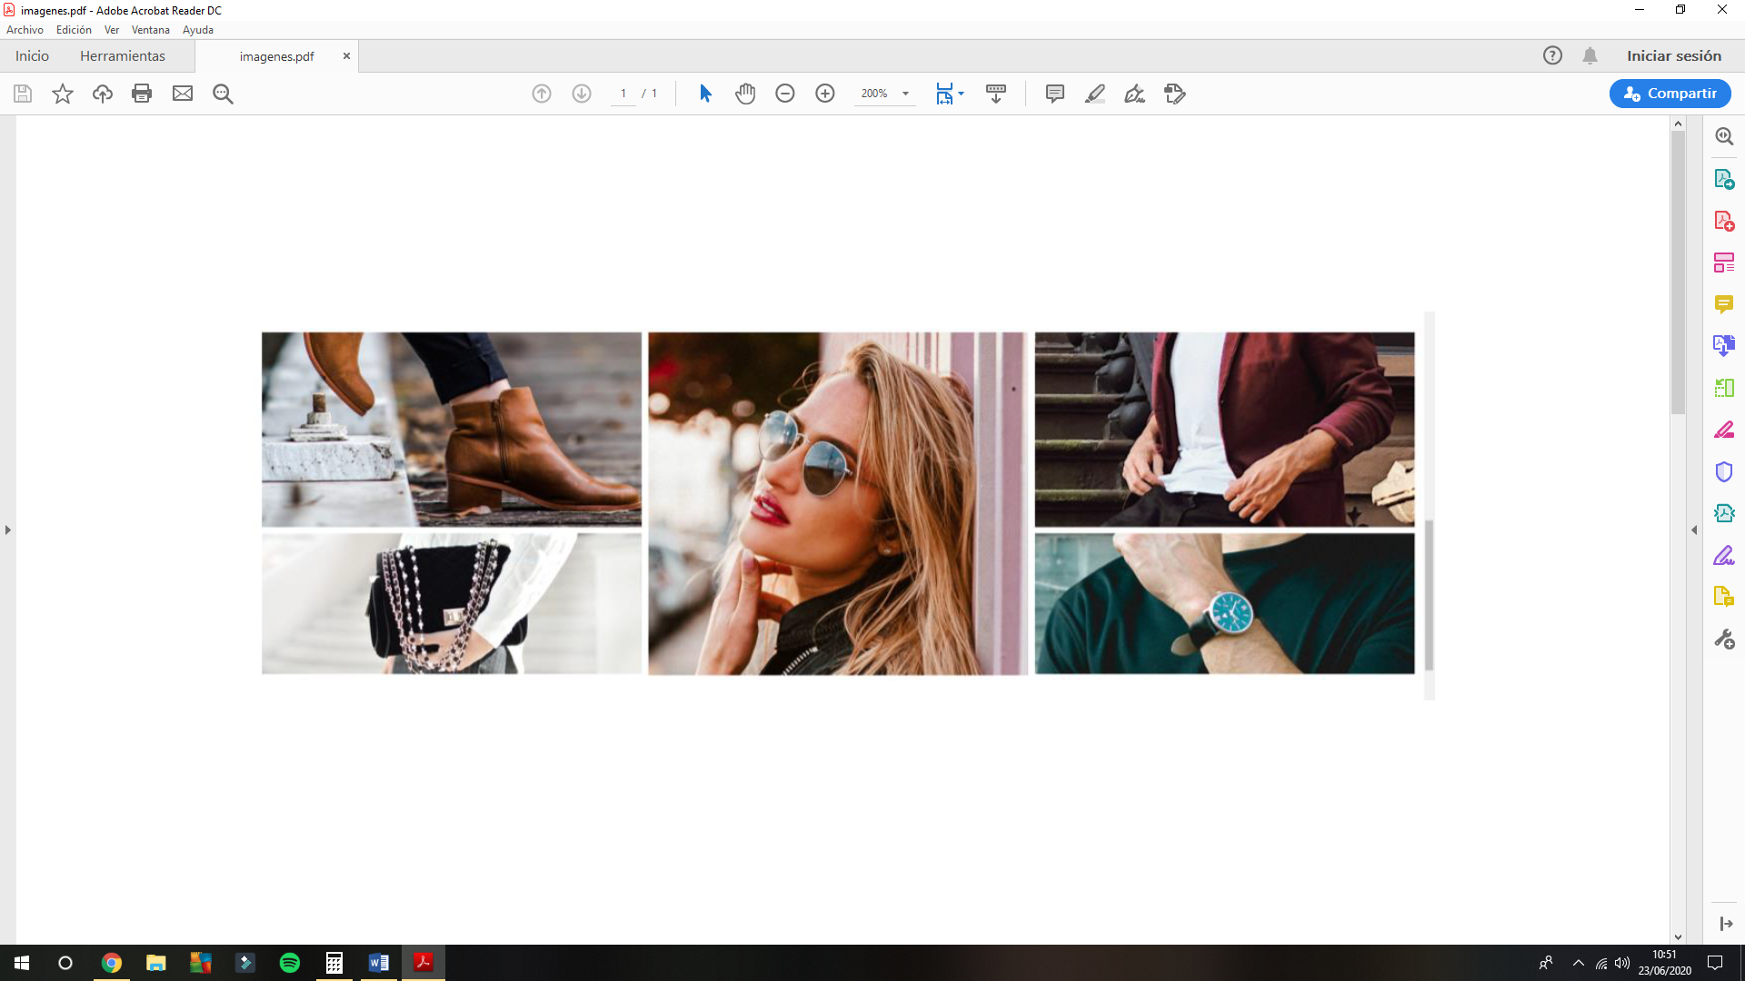Toggle the notifications bell
The width and height of the screenshot is (1745, 981).
1590,56
